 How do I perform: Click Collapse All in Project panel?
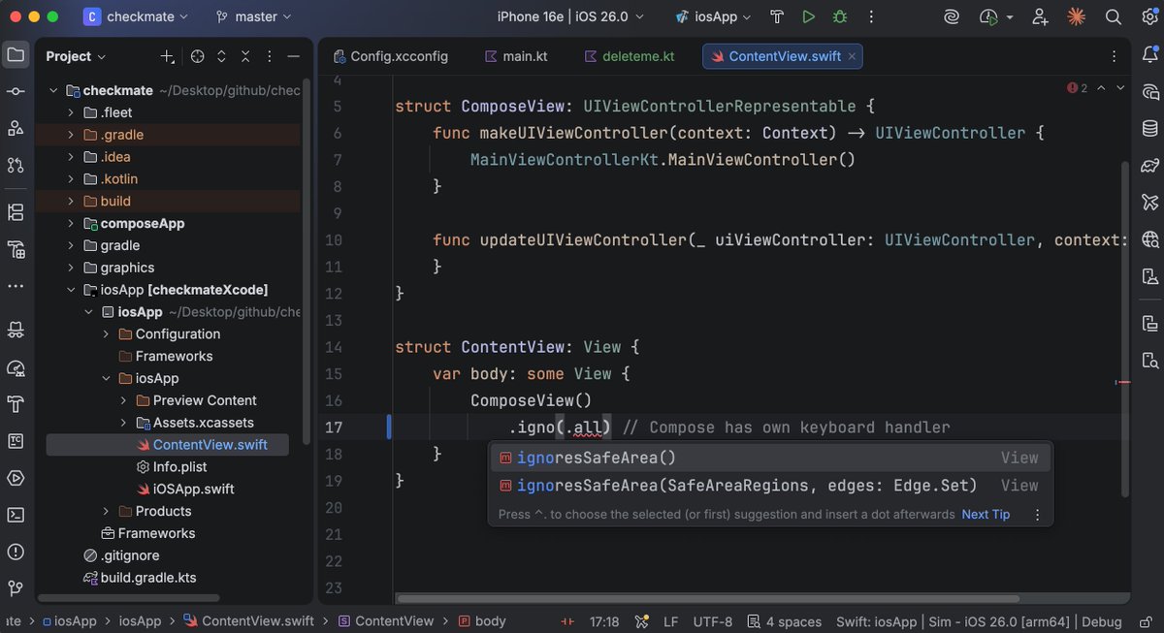[x=246, y=56]
